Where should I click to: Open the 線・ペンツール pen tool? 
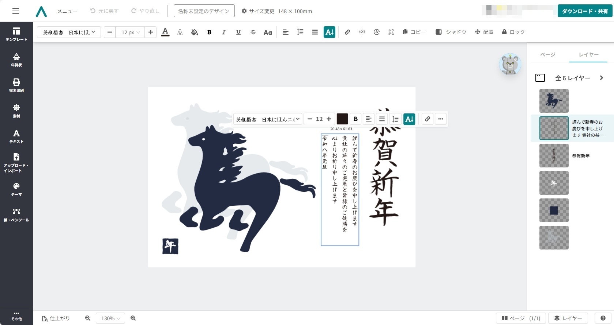pyautogui.click(x=16, y=215)
